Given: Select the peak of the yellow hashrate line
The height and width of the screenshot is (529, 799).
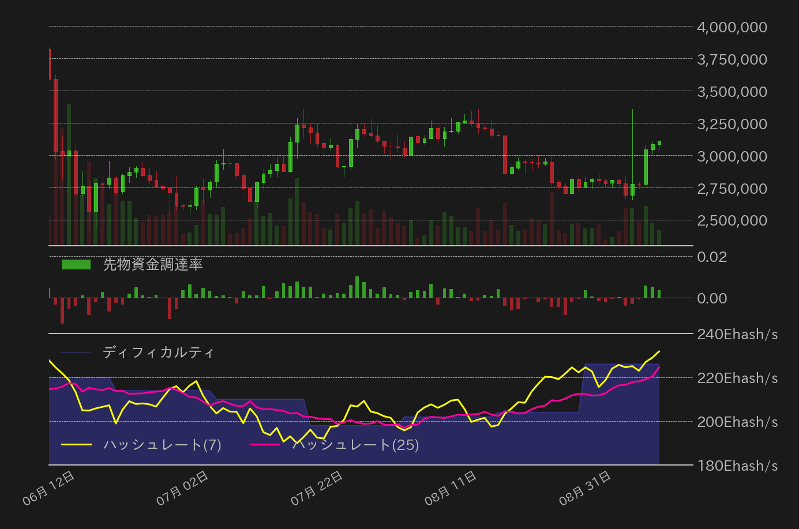Looking at the screenshot, I should click(659, 351).
